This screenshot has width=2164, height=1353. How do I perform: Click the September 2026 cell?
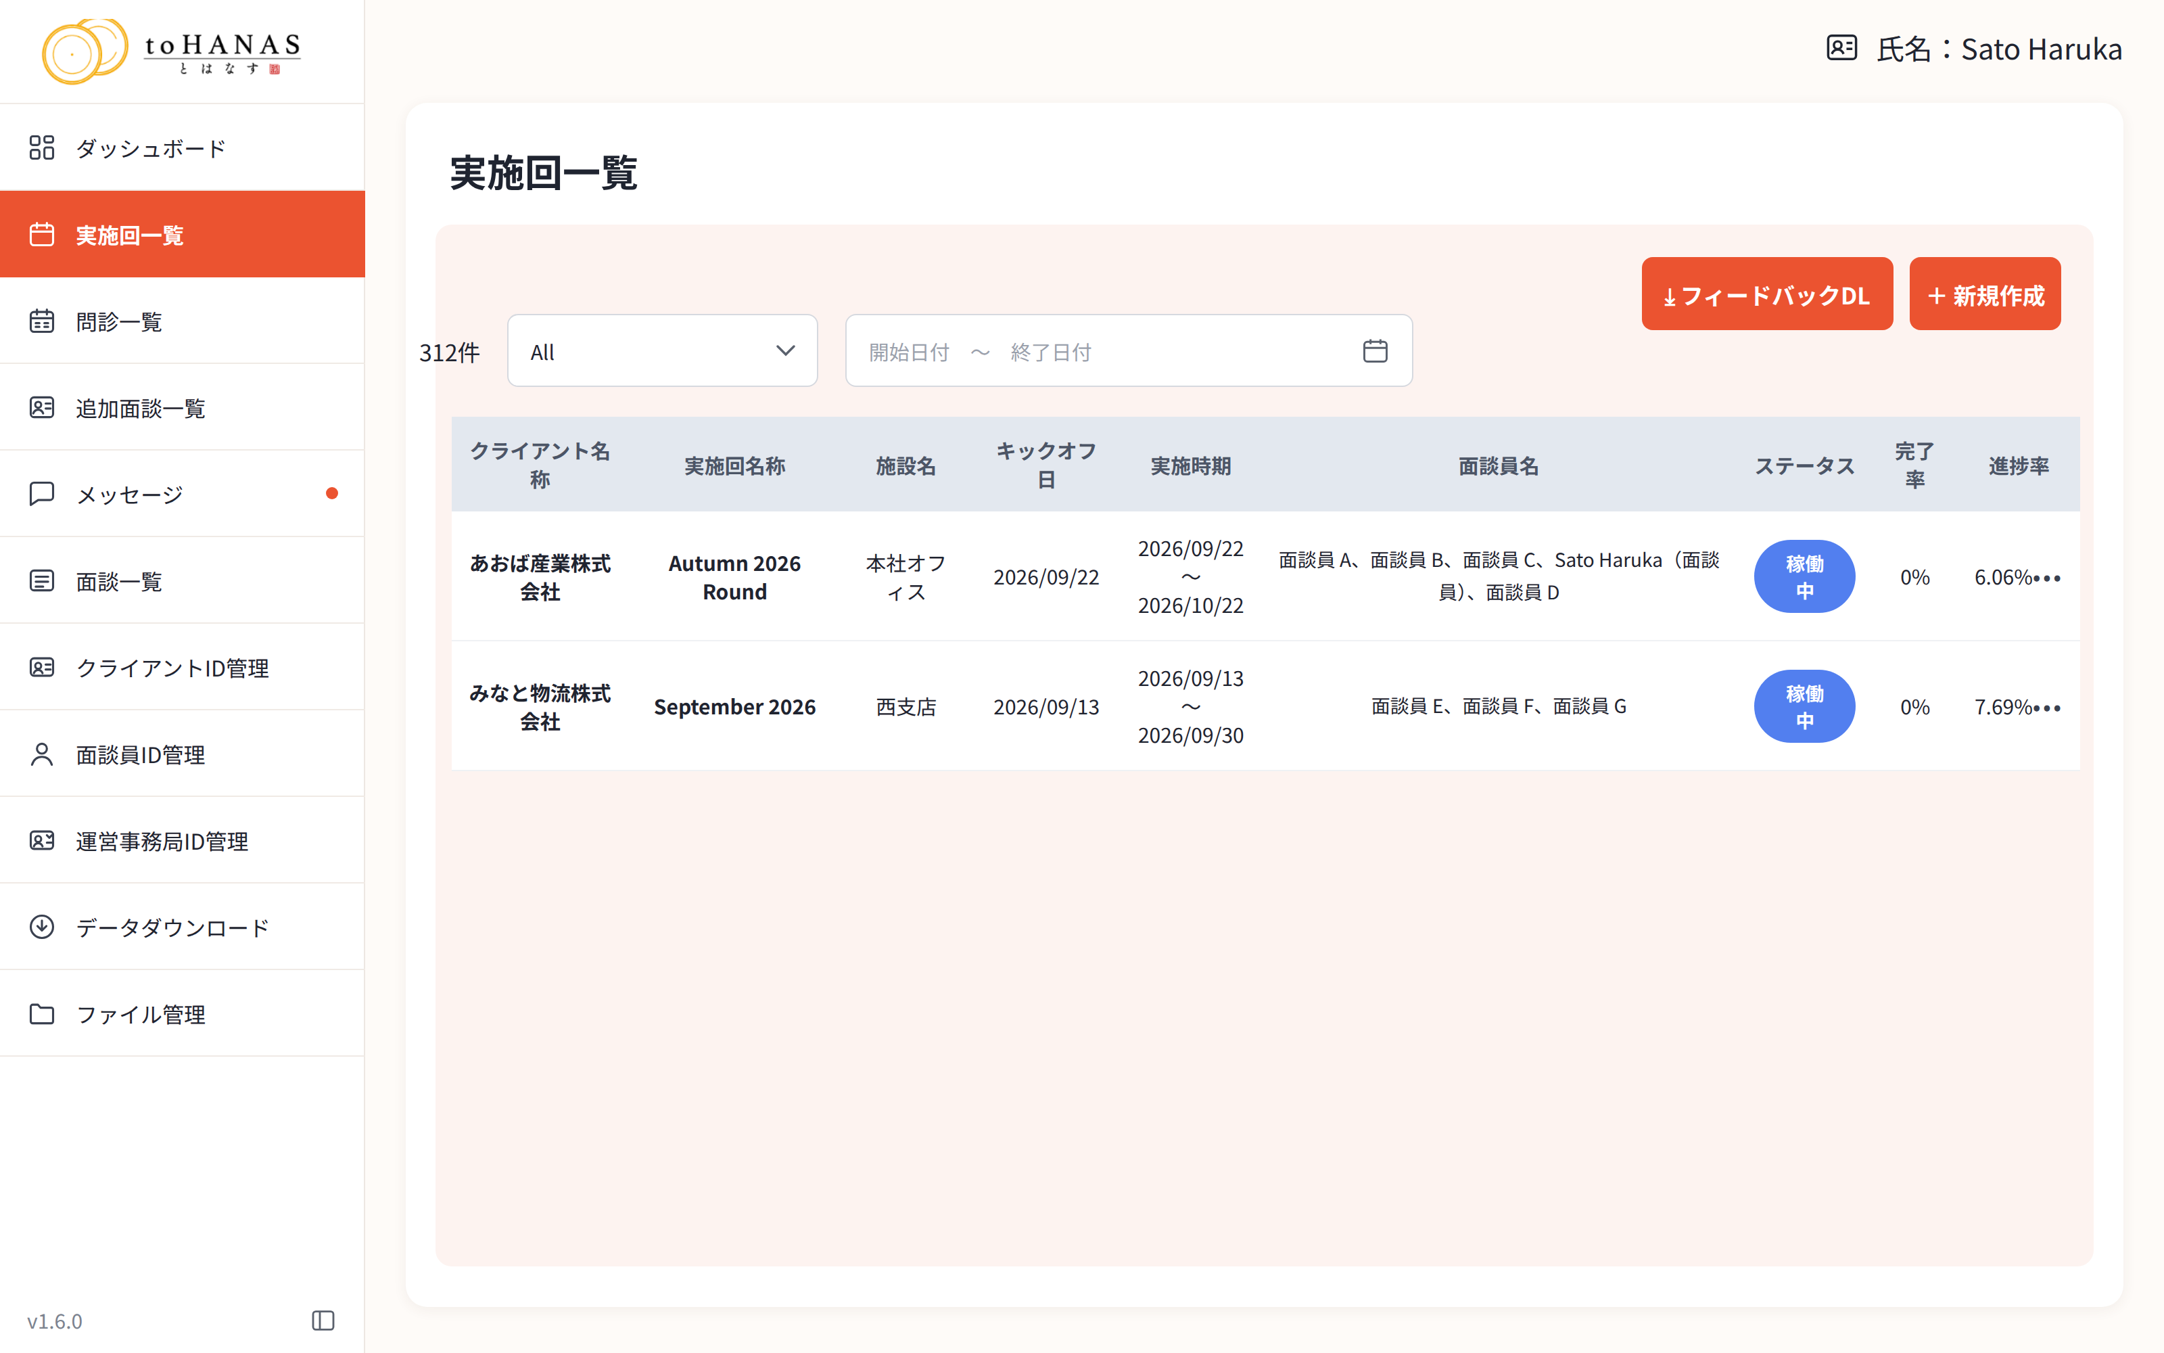[x=734, y=707]
